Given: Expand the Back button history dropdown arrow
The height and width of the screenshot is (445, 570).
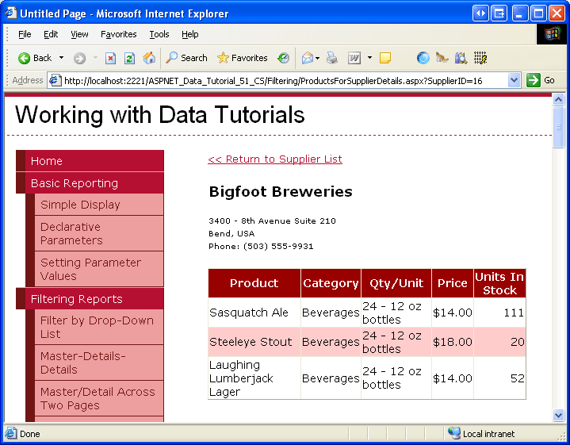Looking at the screenshot, I should click(61, 58).
